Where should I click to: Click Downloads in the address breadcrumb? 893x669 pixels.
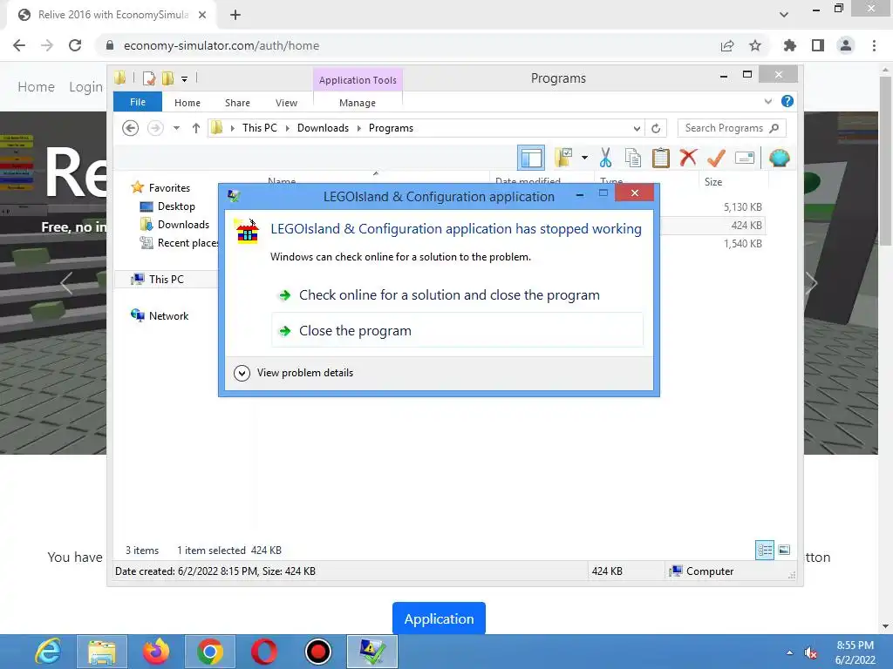pyautogui.click(x=323, y=128)
